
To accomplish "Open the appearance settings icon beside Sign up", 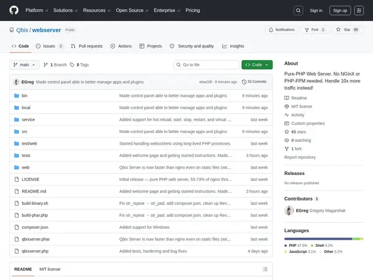I will 359,10.
